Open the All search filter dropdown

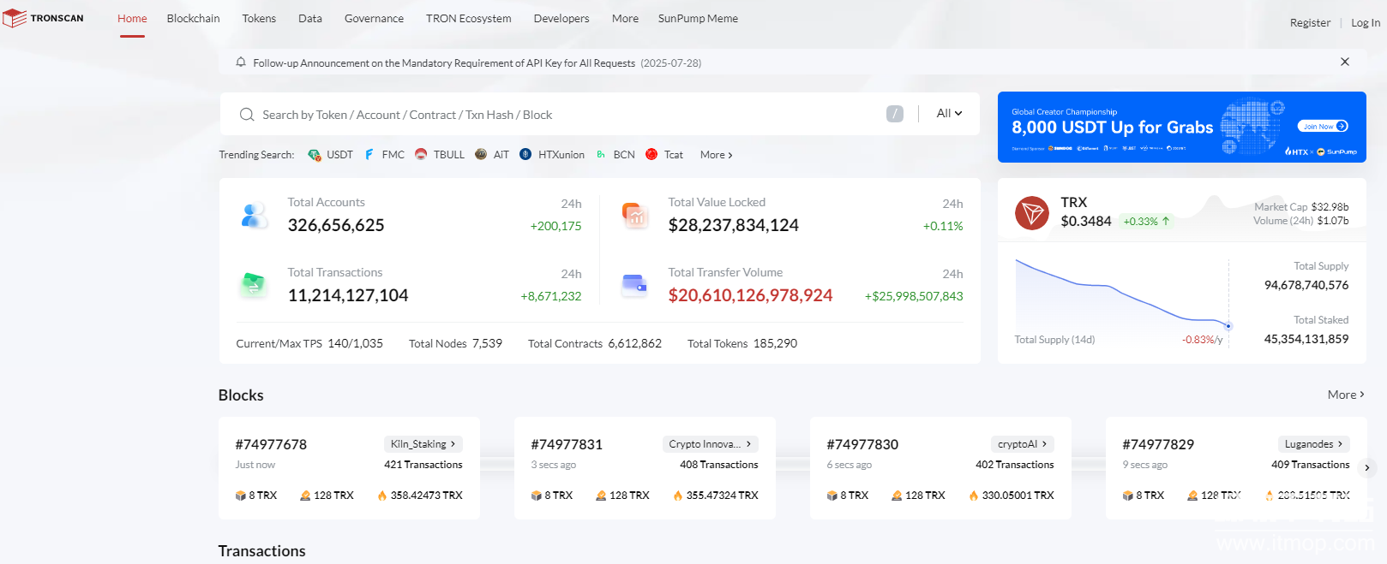(949, 114)
